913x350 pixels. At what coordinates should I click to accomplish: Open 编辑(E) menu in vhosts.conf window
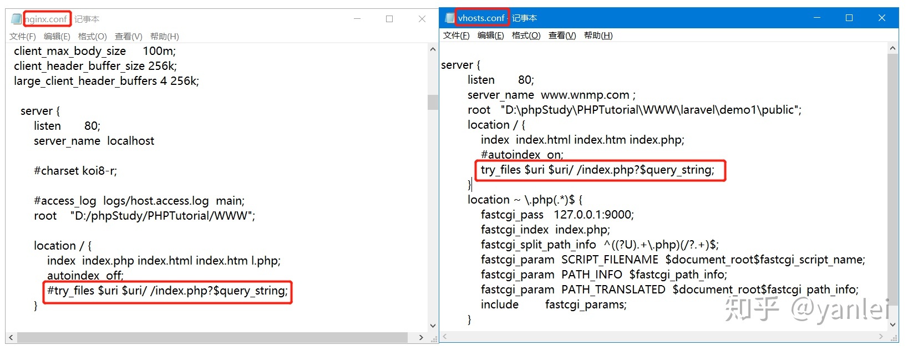coord(491,35)
